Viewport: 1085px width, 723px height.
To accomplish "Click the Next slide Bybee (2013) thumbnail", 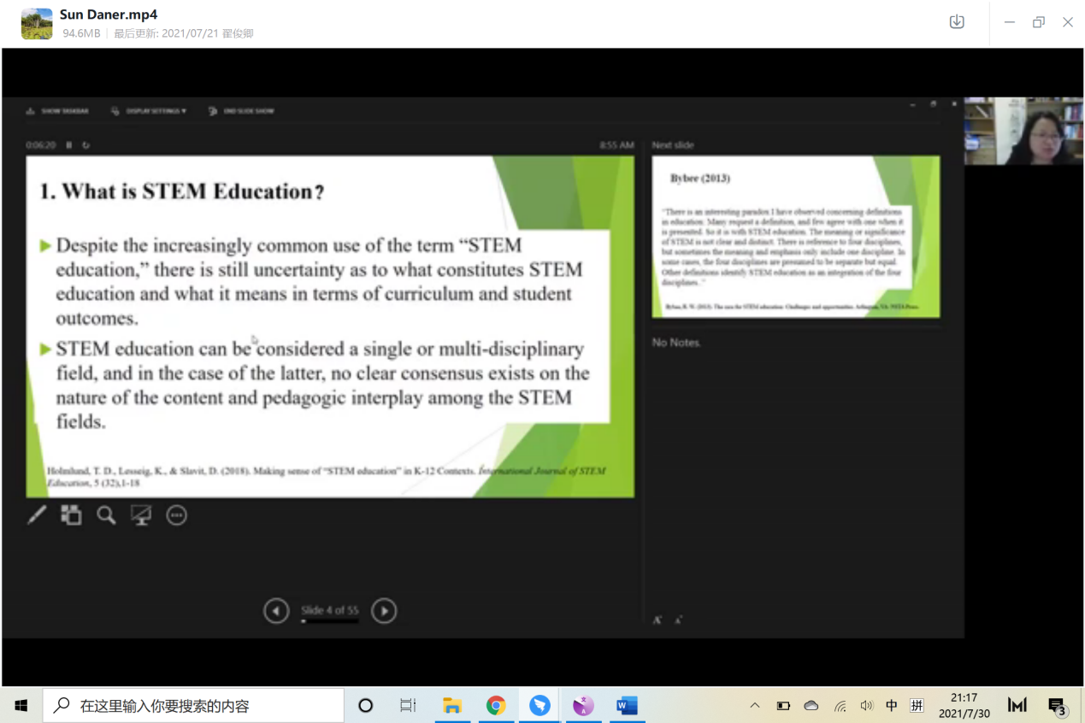I will coord(795,237).
